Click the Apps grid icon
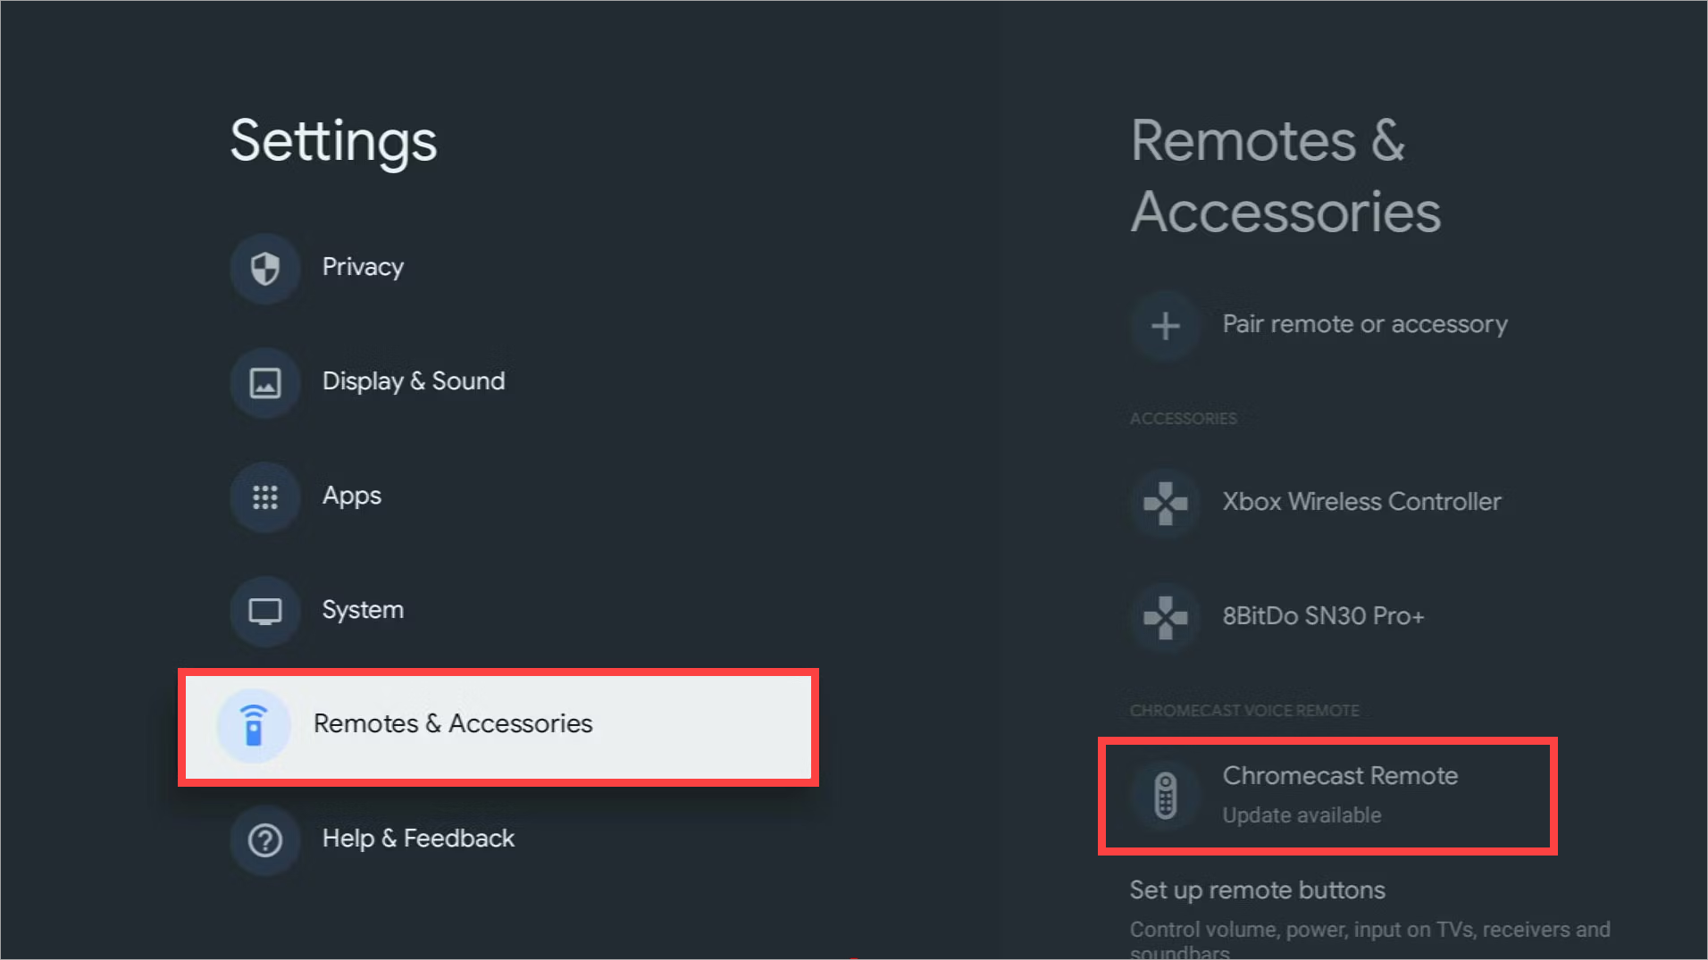1708x960 pixels. (x=264, y=497)
